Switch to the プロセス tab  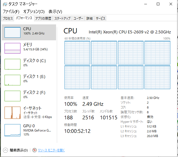8,18
